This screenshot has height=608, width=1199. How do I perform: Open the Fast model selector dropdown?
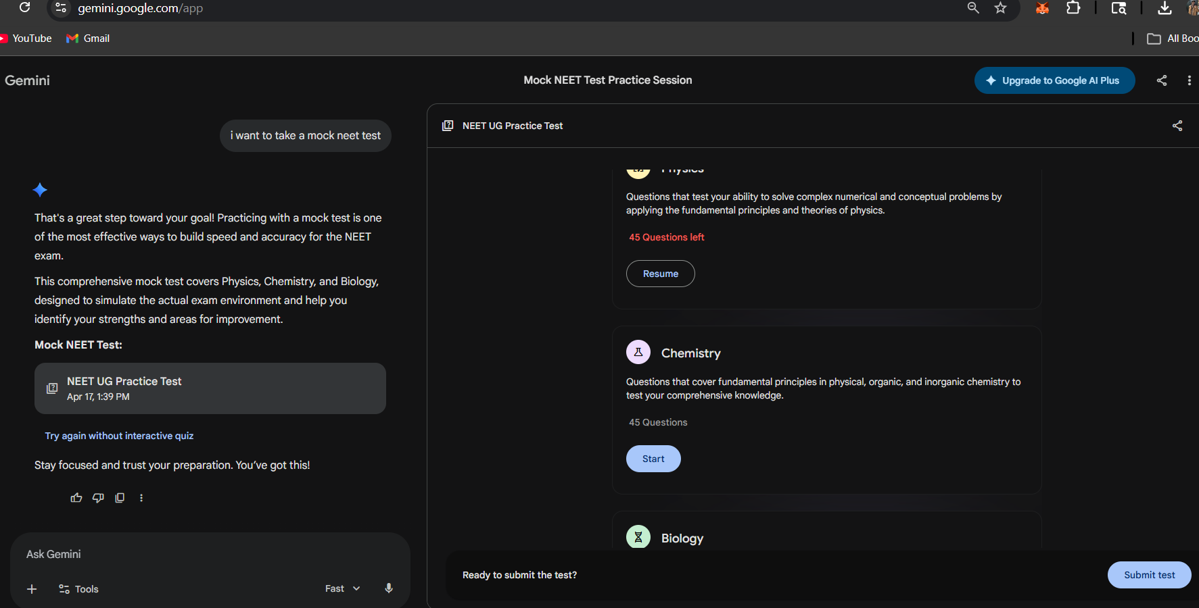click(x=342, y=588)
